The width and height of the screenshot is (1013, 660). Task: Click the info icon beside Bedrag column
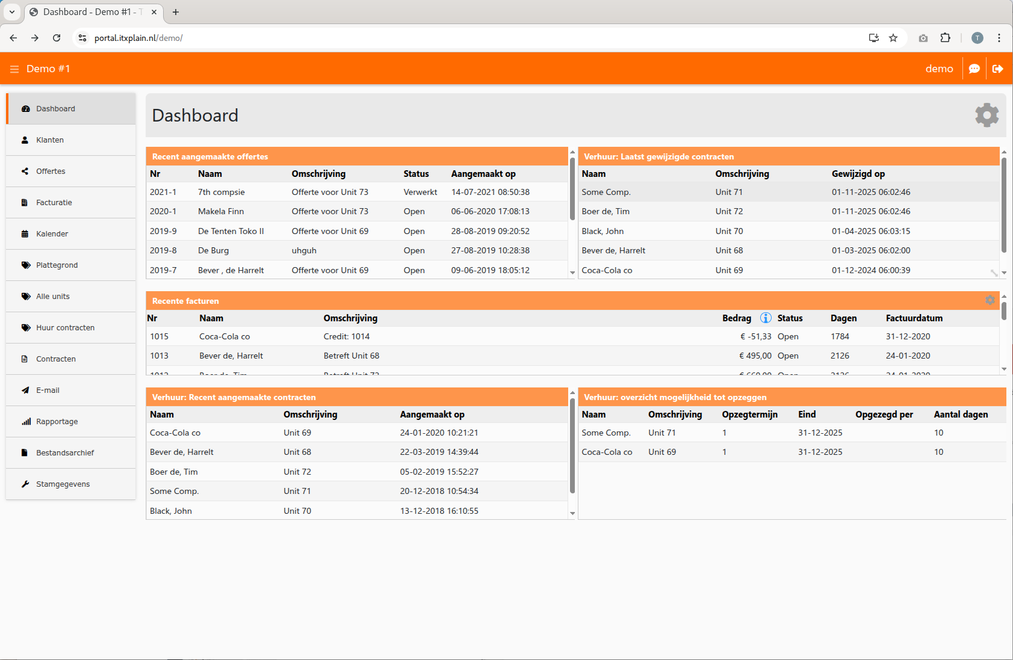pos(765,318)
